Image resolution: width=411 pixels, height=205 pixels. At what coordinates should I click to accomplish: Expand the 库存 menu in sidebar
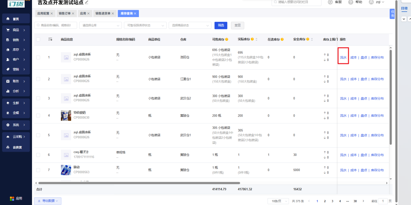16,50
